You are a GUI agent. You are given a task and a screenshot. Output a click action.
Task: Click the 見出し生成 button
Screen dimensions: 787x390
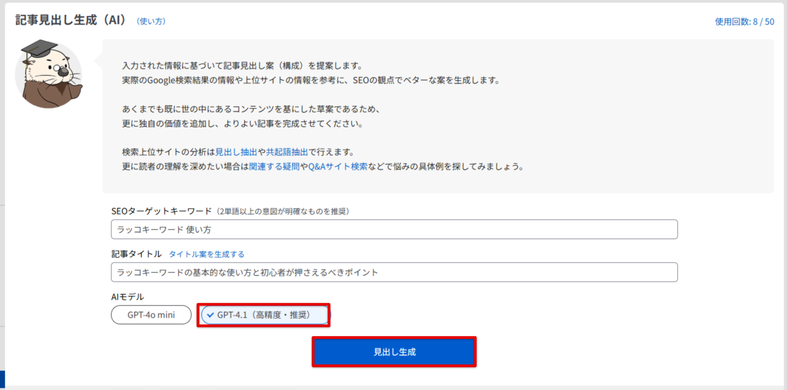(394, 352)
